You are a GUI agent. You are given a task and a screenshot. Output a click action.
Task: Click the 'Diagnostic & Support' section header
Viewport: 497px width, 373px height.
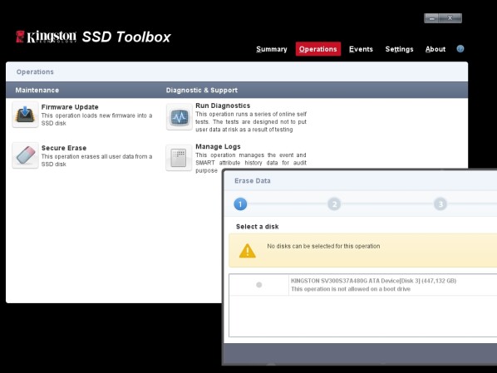[202, 91]
